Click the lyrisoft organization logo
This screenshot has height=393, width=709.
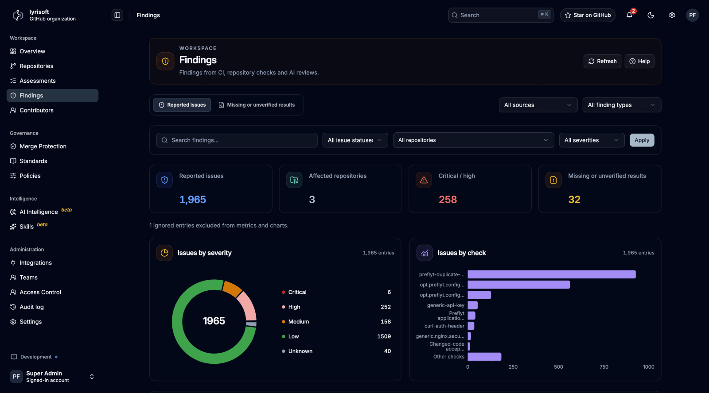[18, 15]
